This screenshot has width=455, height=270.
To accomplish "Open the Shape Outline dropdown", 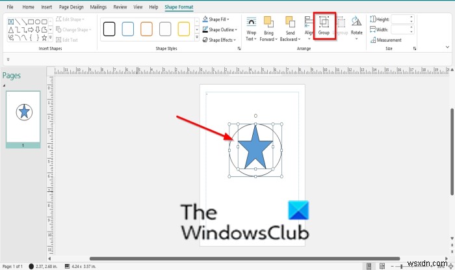I will coord(220,30).
